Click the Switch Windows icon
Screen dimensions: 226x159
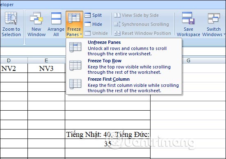214,18
